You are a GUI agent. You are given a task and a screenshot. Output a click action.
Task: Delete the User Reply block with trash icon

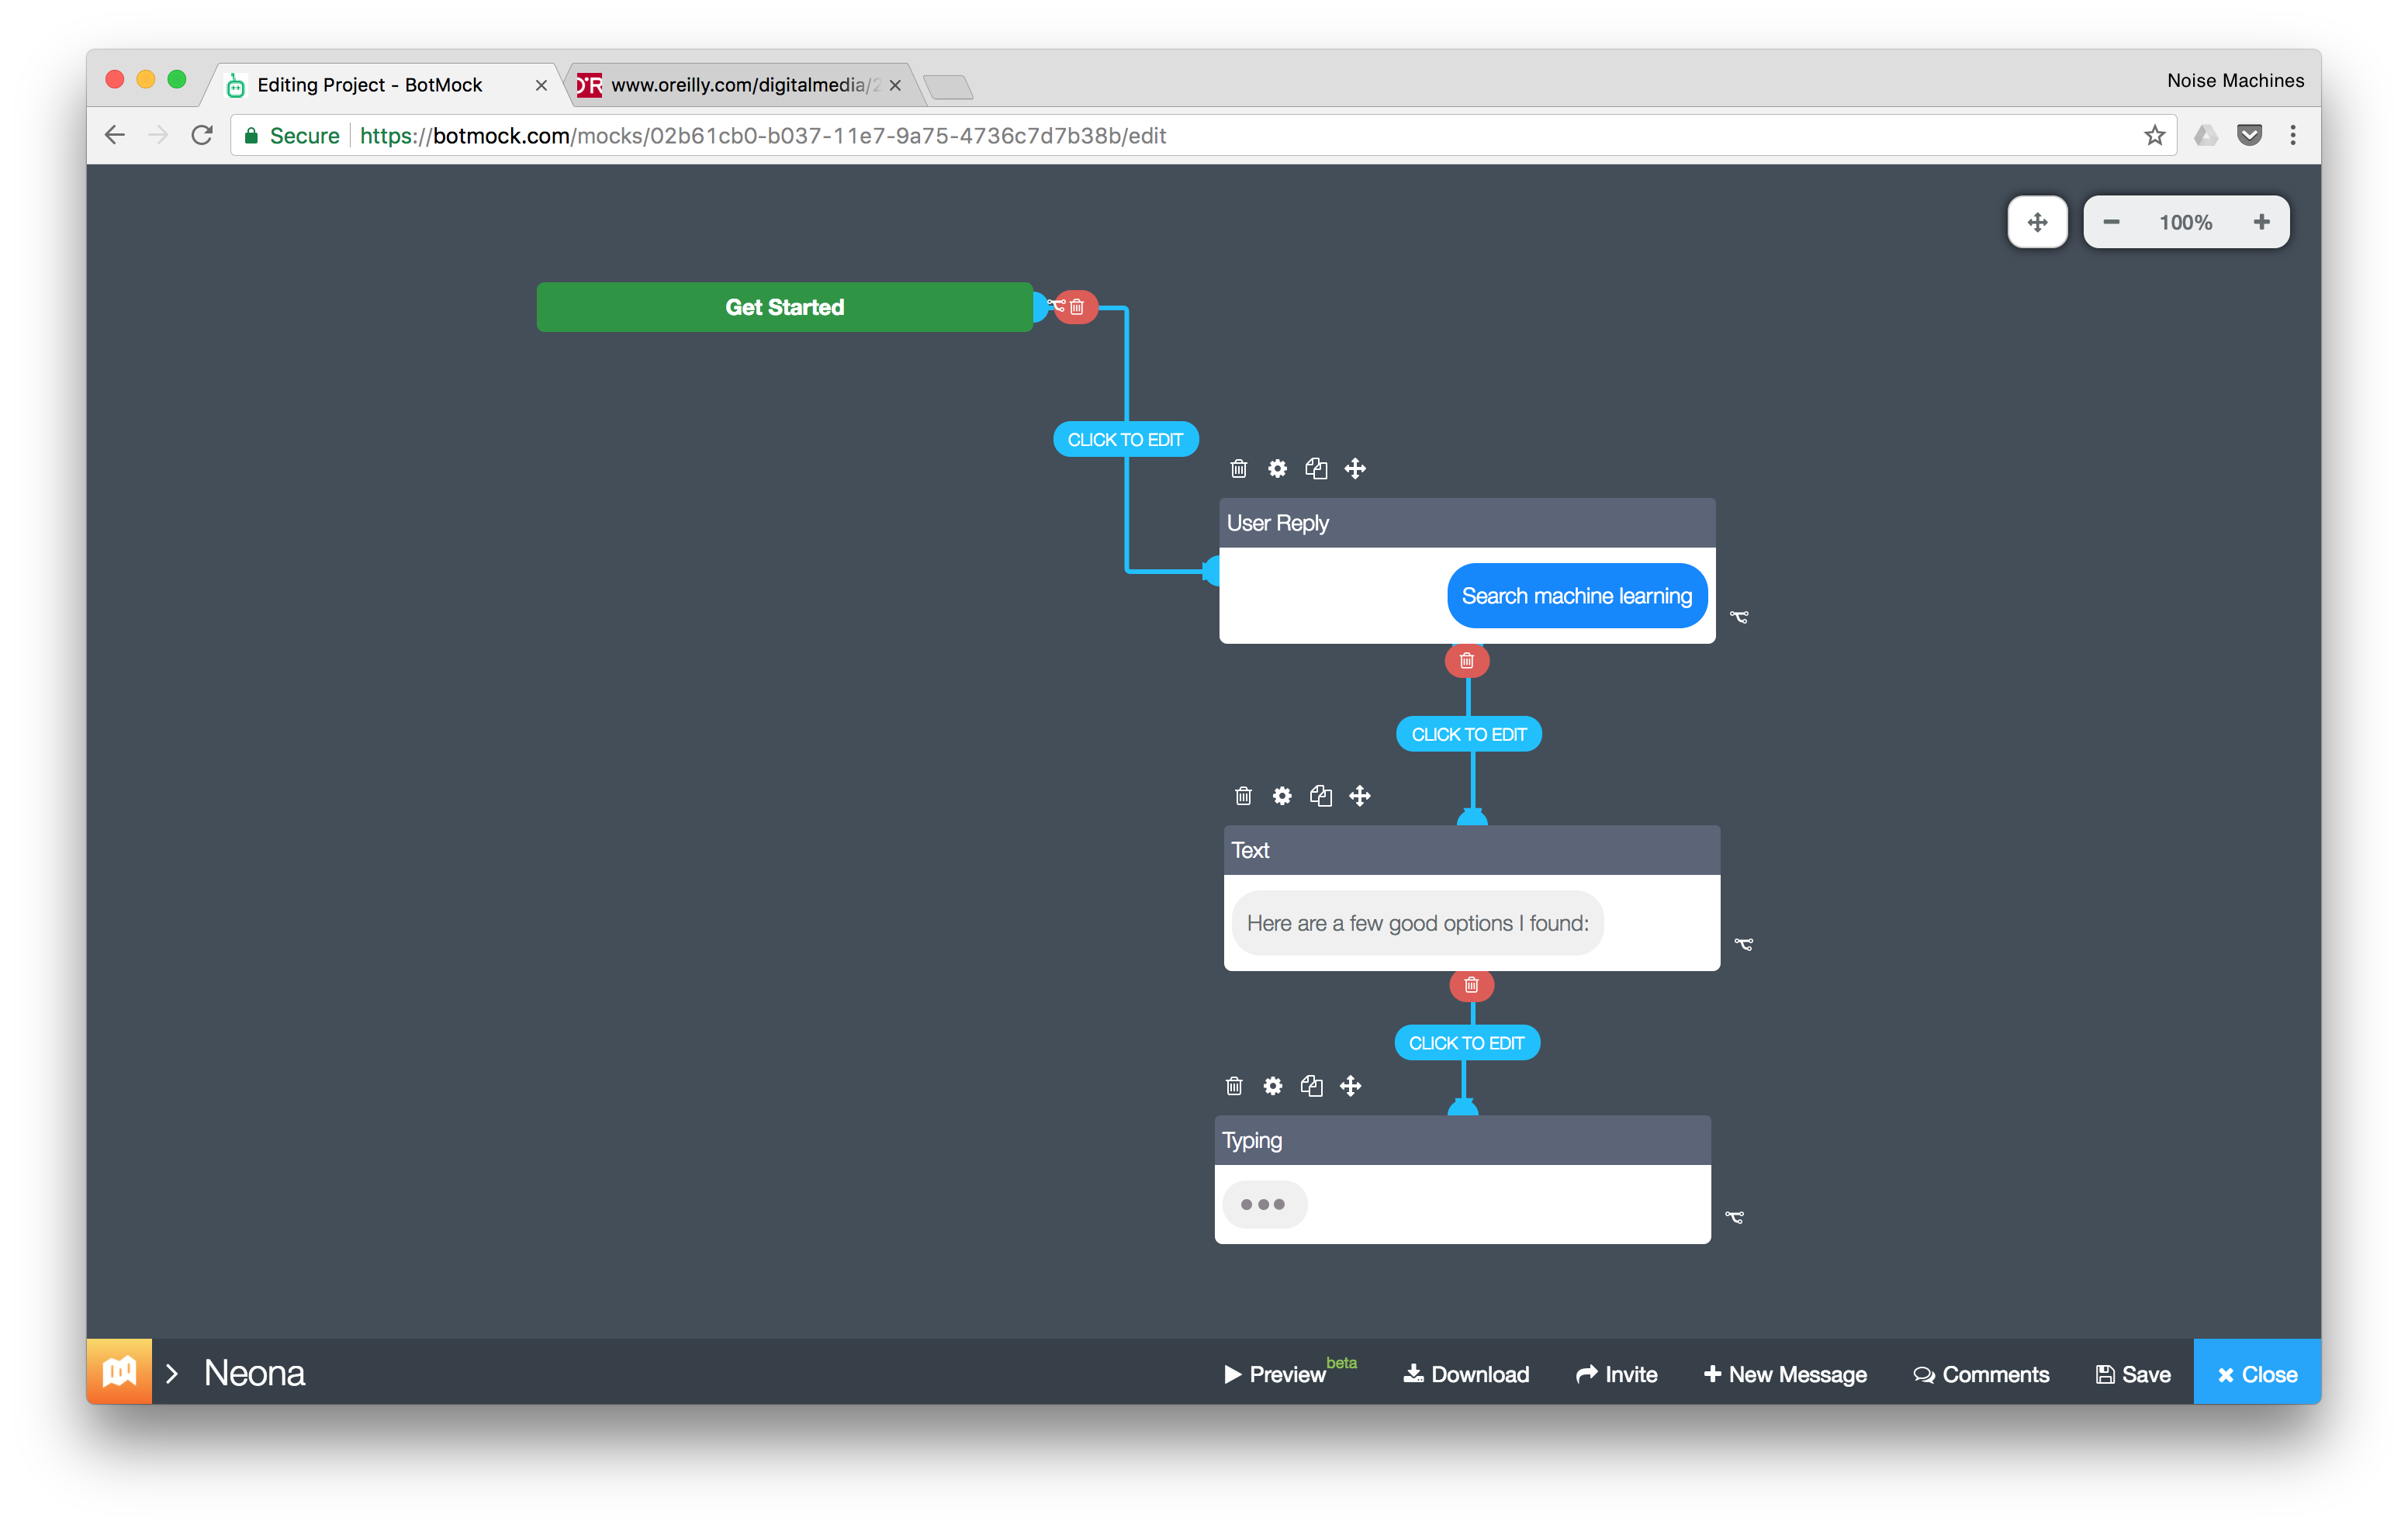tap(1238, 468)
